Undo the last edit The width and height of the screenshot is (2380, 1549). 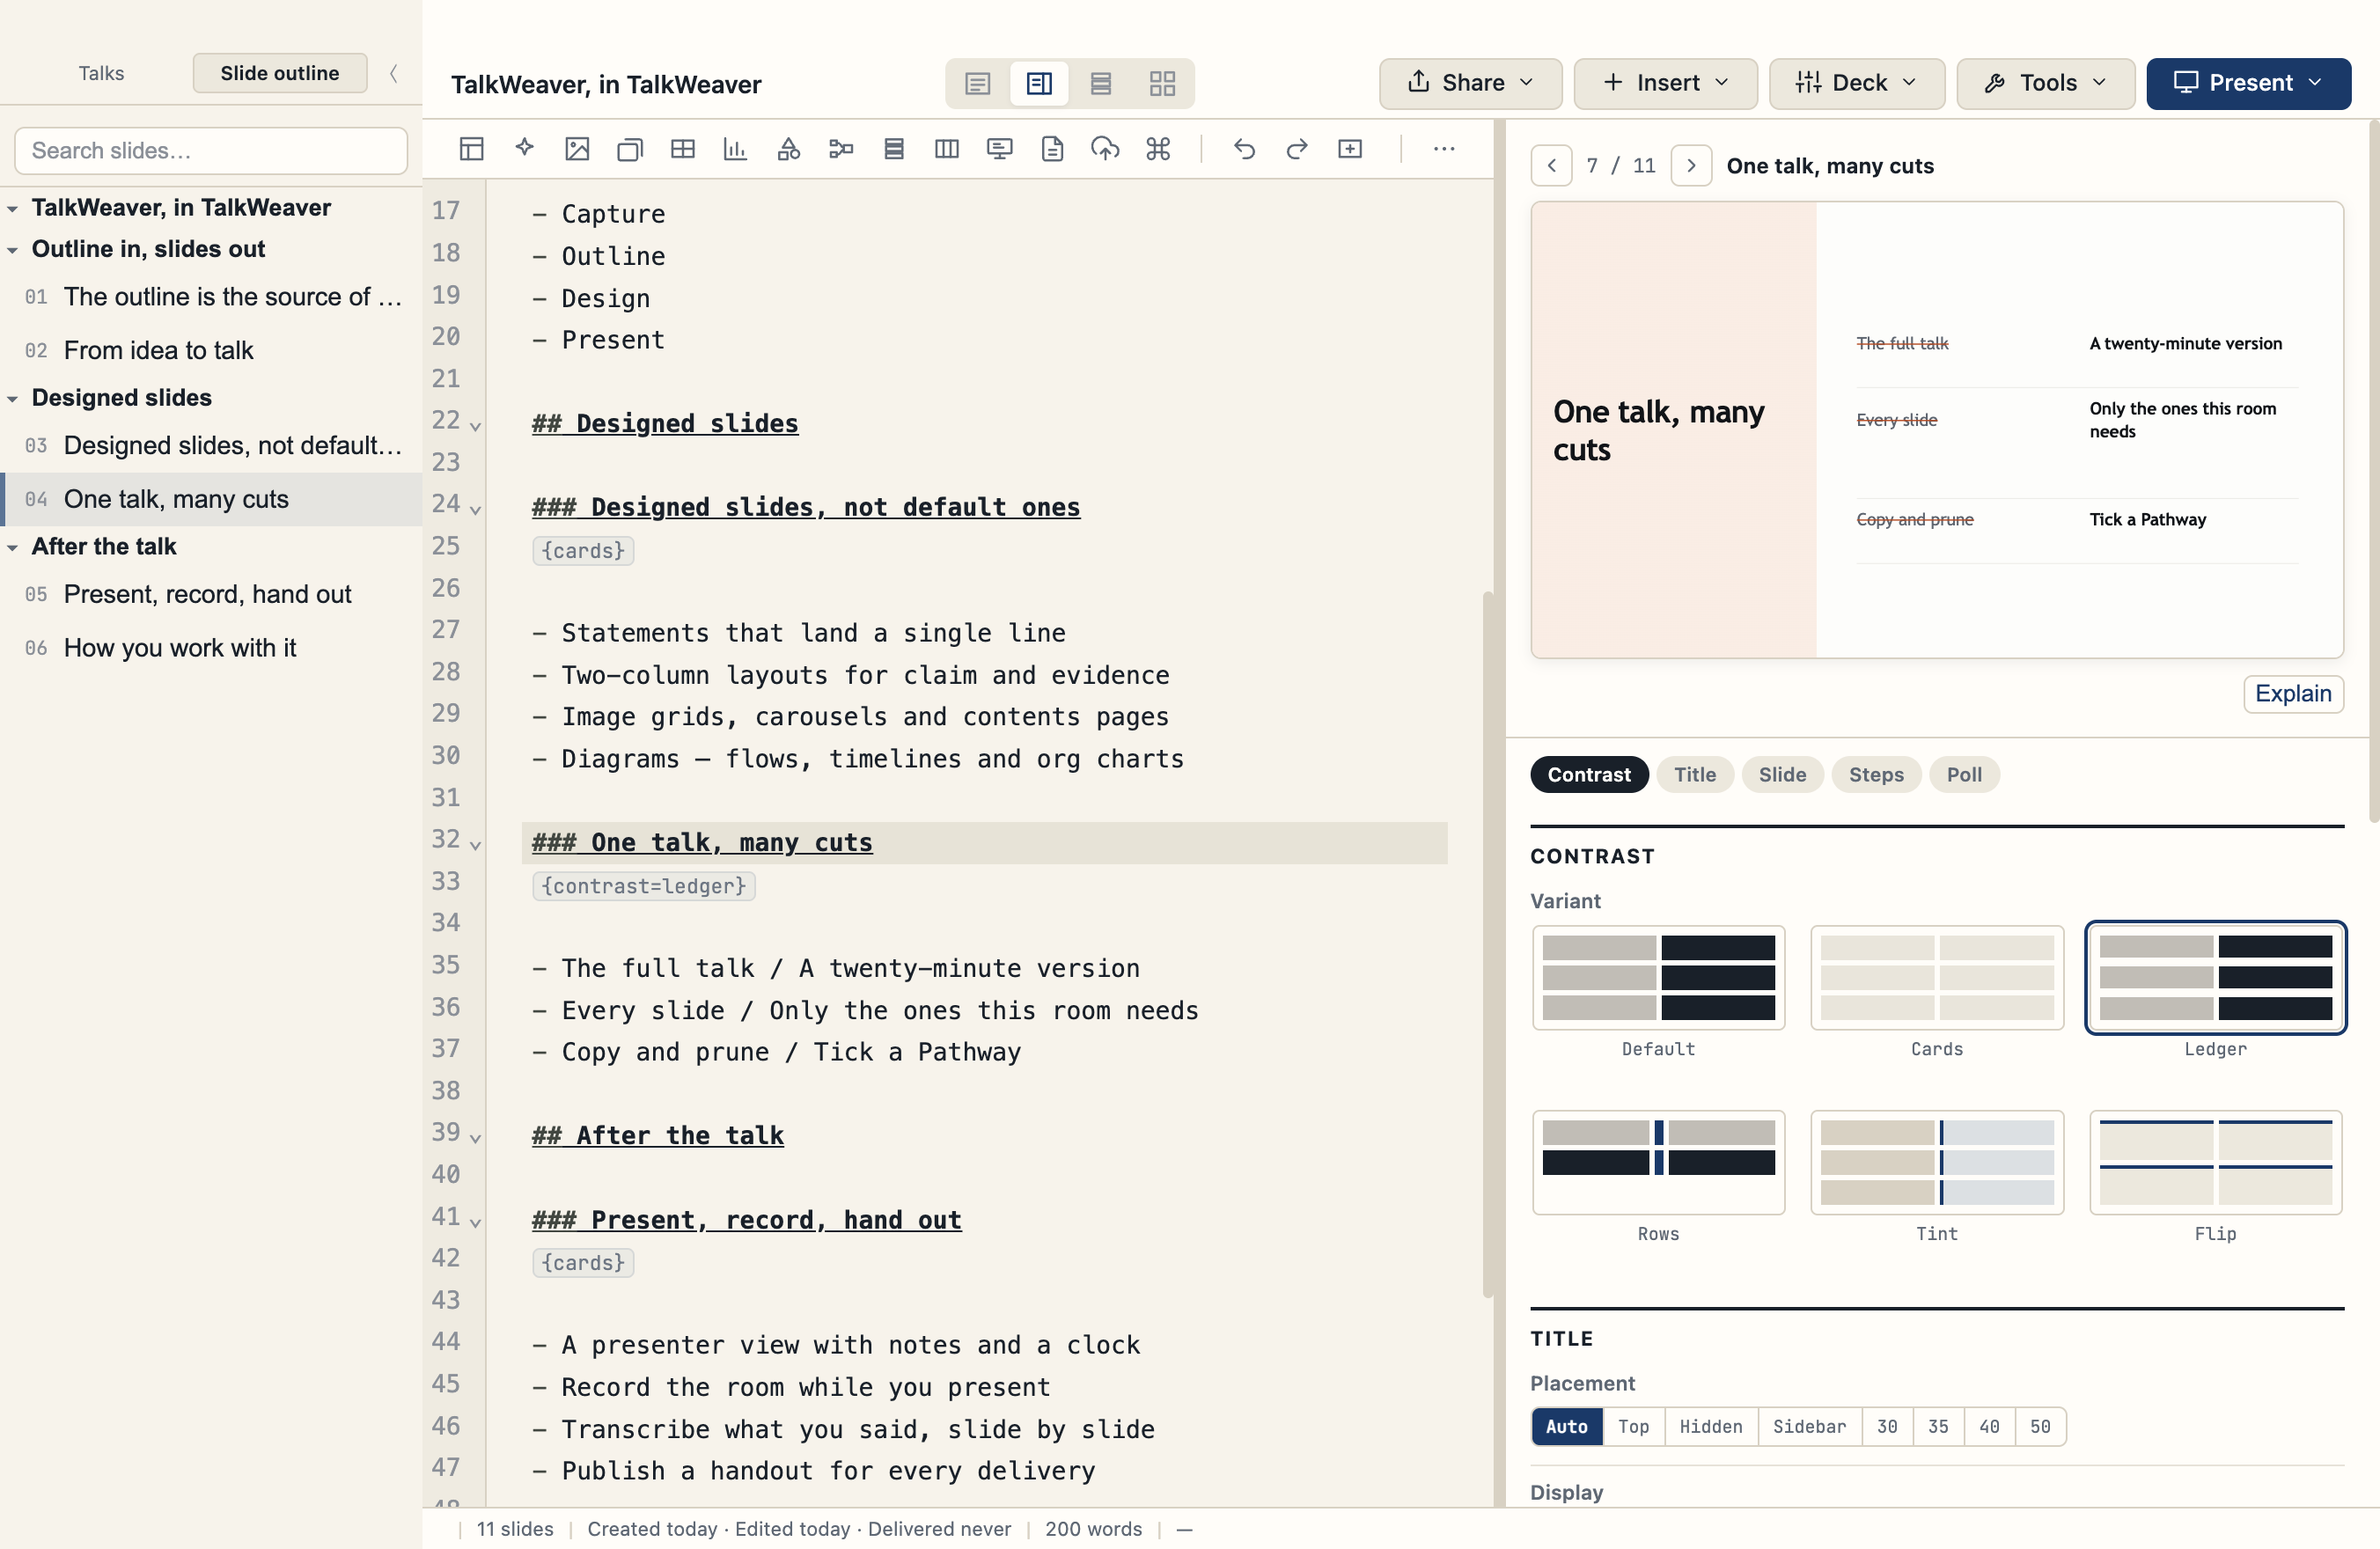[x=1245, y=149]
